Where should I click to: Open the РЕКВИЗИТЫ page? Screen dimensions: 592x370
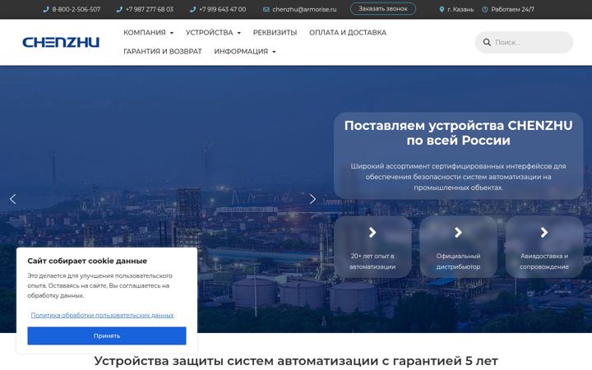coord(275,32)
